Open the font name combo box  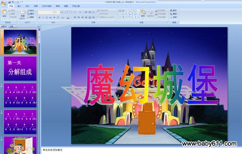[x=45, y=12]
